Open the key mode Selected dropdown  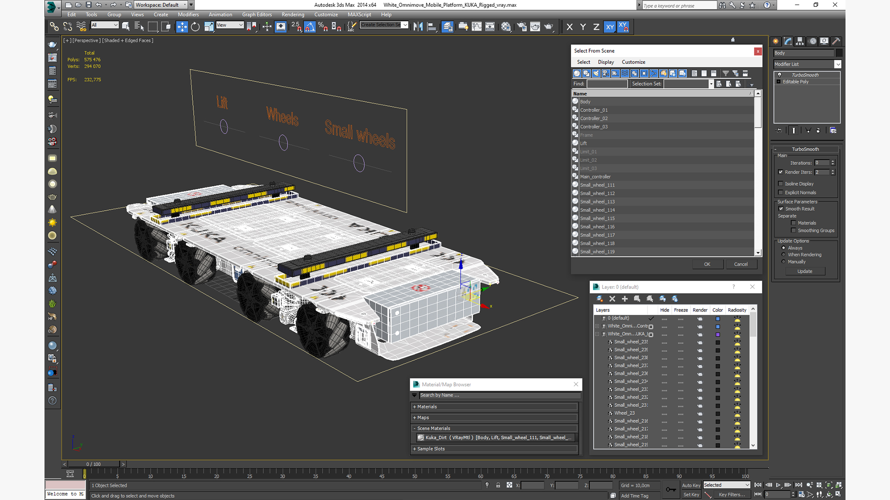pyautogui.click(x=726, y=485)
